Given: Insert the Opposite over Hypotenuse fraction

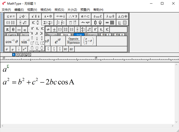Looking at the screenshot, I should coord(73,41).
